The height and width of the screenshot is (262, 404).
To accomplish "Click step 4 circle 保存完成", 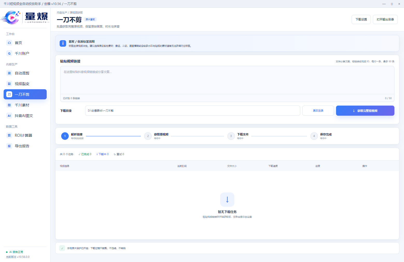I will 314,136.
